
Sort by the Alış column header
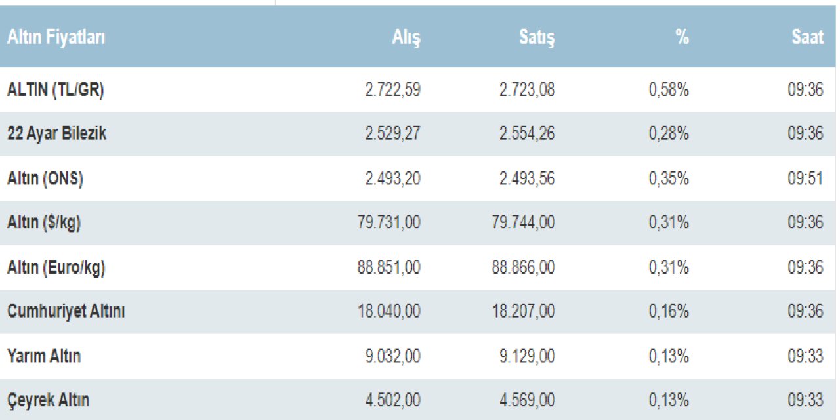[406, 37]
